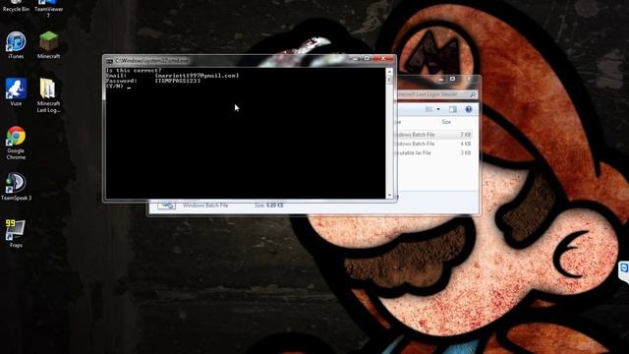Click 'Windows Batch File' text in details pane
Screen dimensions: 629x354
coord(205,206)
